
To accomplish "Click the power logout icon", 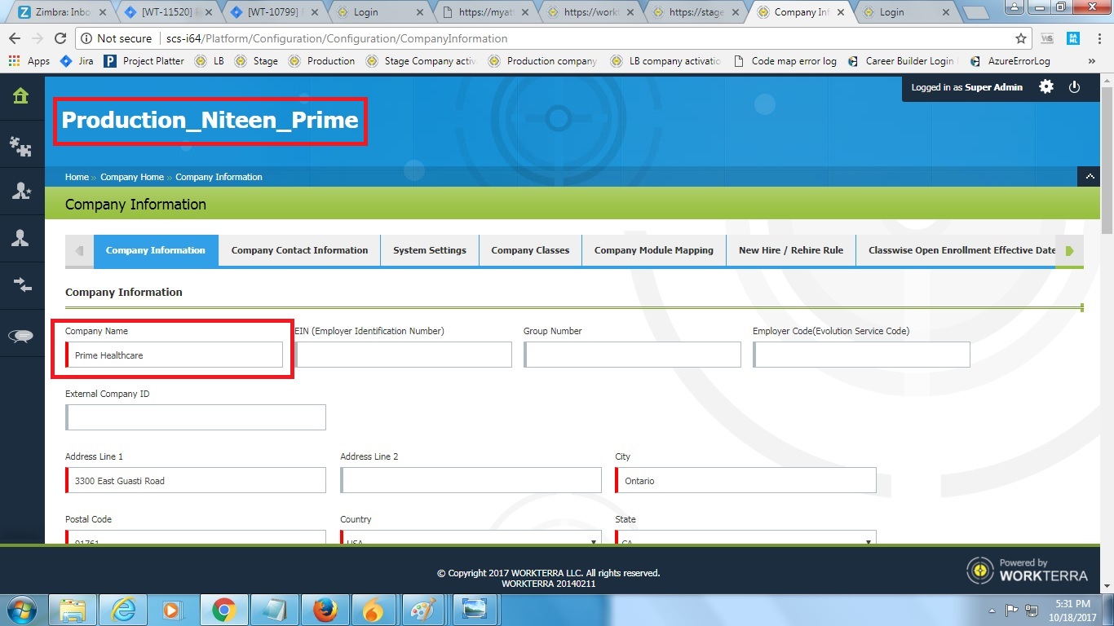I will pos(1074,87).
